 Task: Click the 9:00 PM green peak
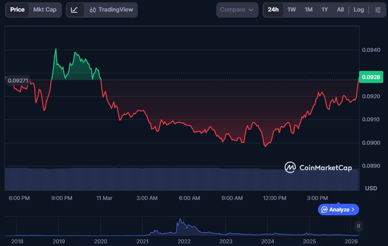click(56, 49)
